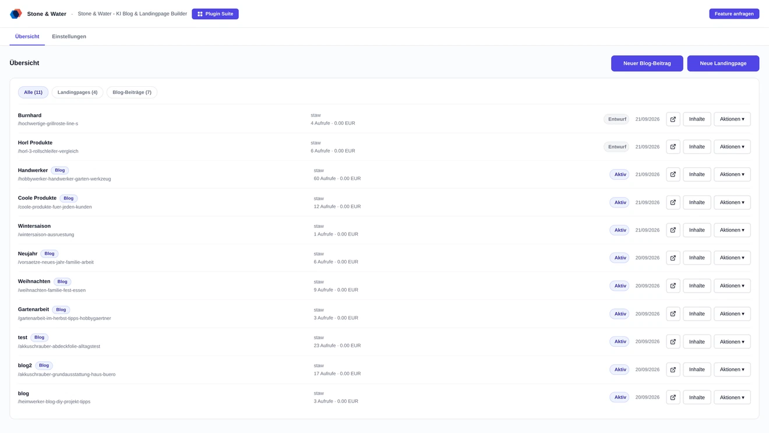Open Inhalte for blog2 row
The height and width of the screenshot is (433, 769).
coord(697,369)
